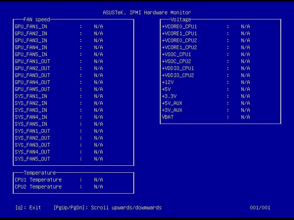Click the ASUSTeK. IPMI Hardware Monitor title
This screenshot has width=294, height=220.
click(x=147, y=12)
